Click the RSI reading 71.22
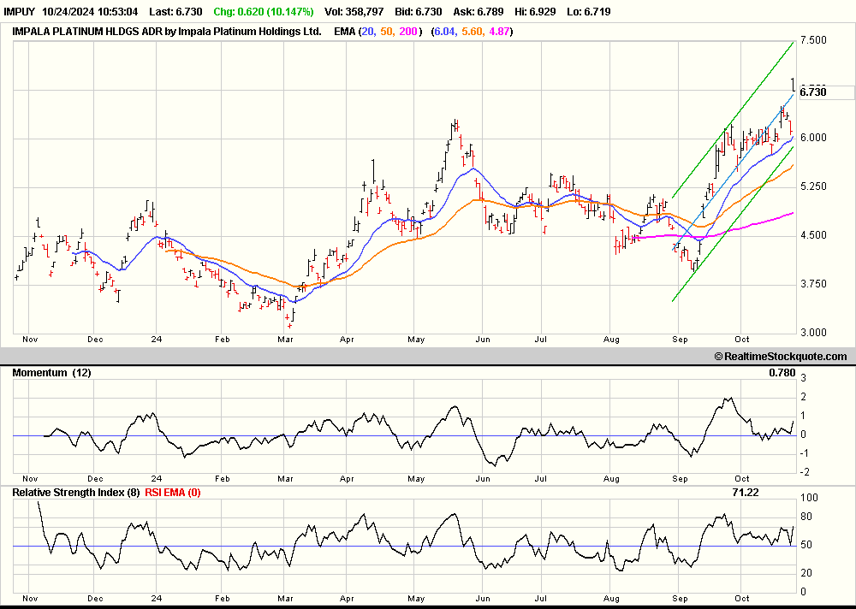The width and height of the screenshot is (856, 609). 746,492
